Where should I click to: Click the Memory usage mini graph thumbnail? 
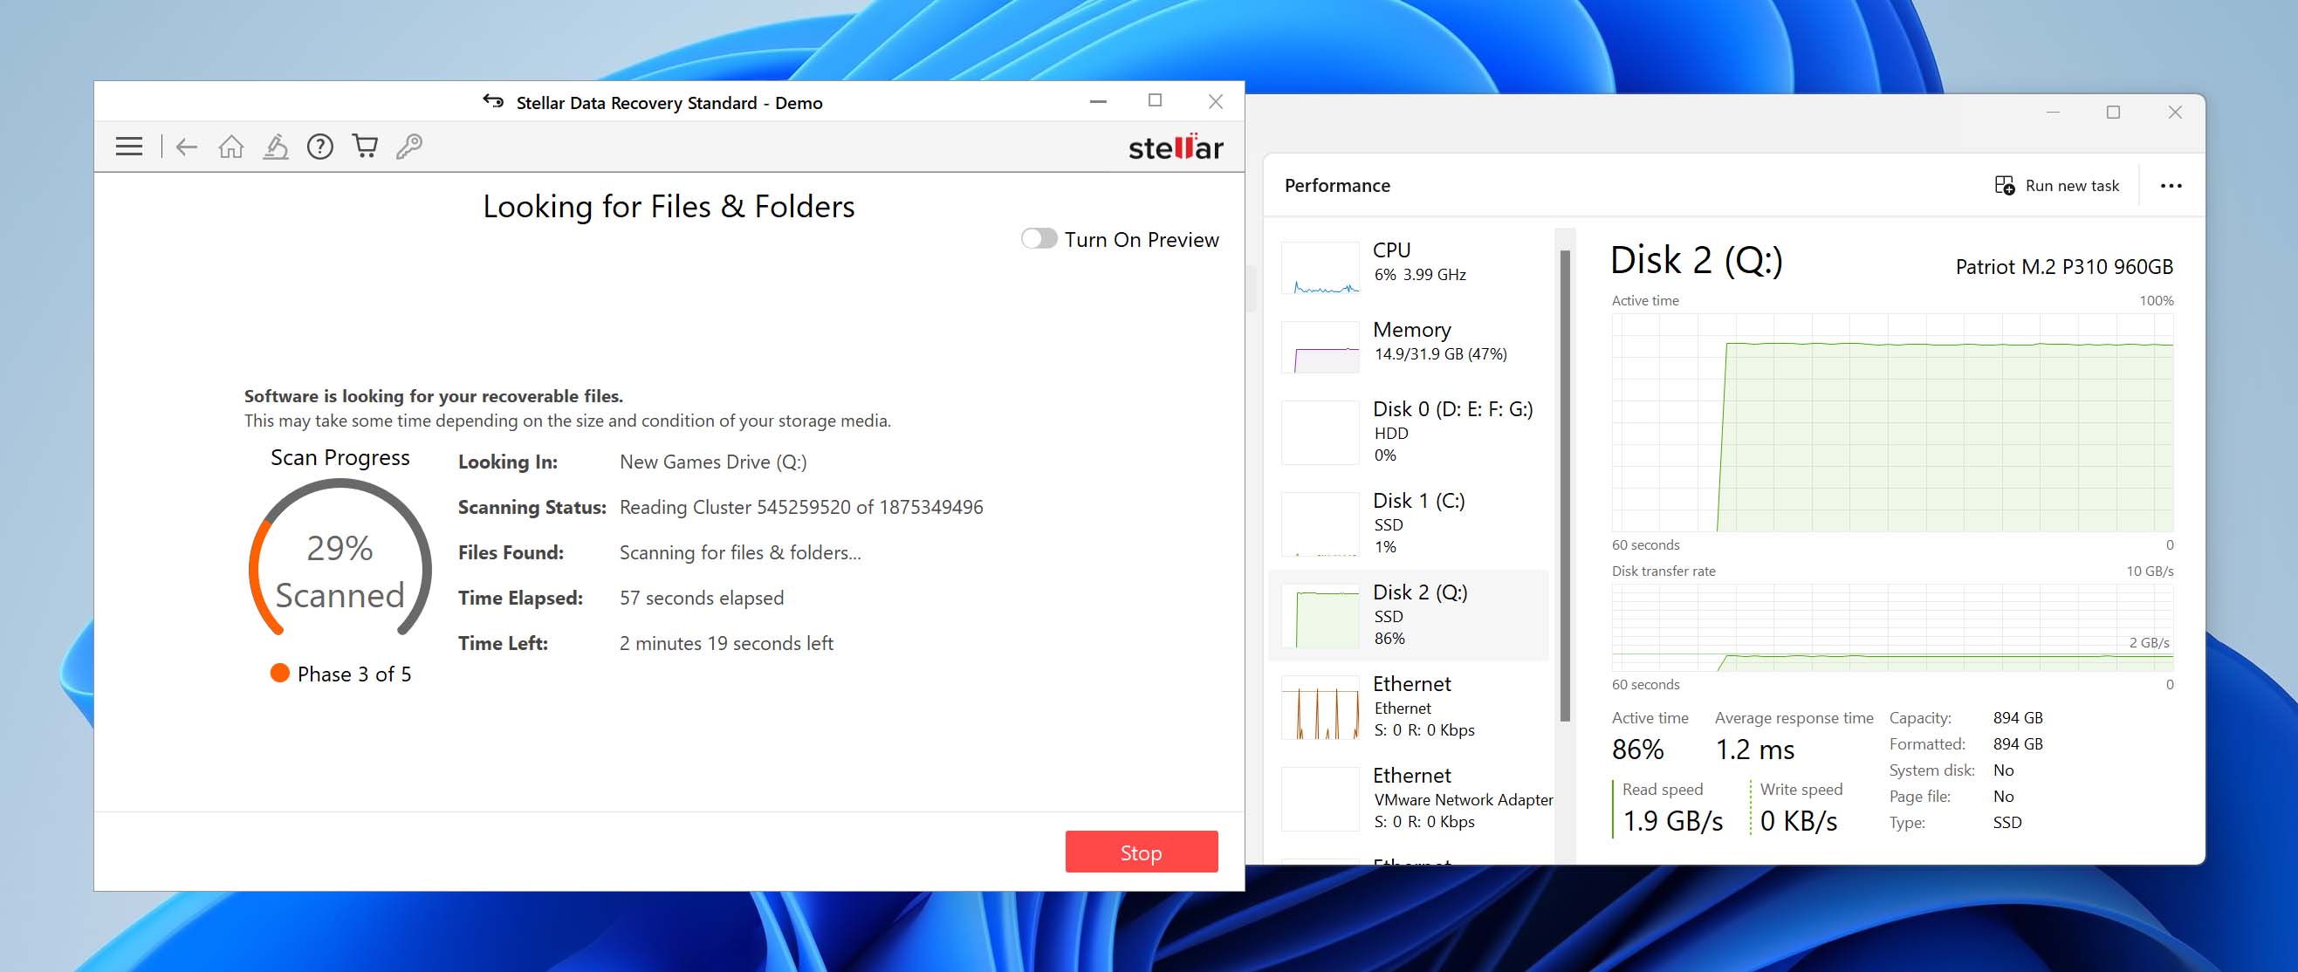[1320, 347]
